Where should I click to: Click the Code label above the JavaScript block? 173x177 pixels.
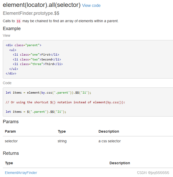tap(7, 83)
